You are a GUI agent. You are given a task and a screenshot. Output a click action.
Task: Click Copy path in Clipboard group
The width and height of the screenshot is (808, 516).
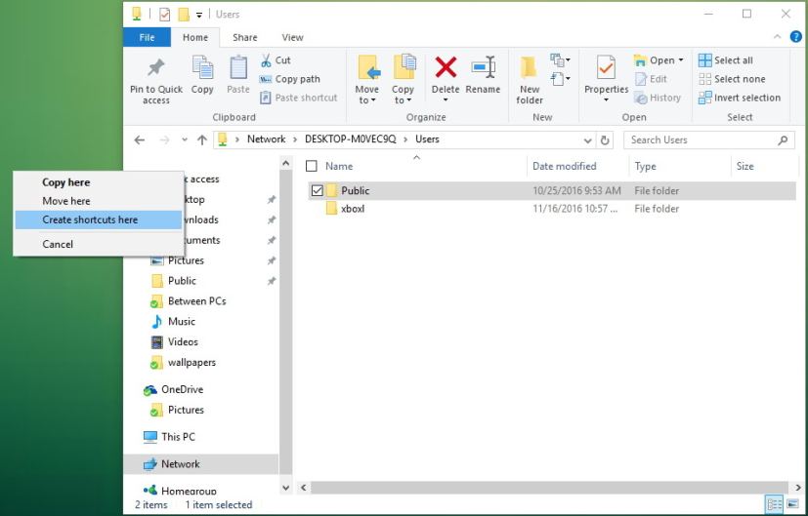point(289,79)
